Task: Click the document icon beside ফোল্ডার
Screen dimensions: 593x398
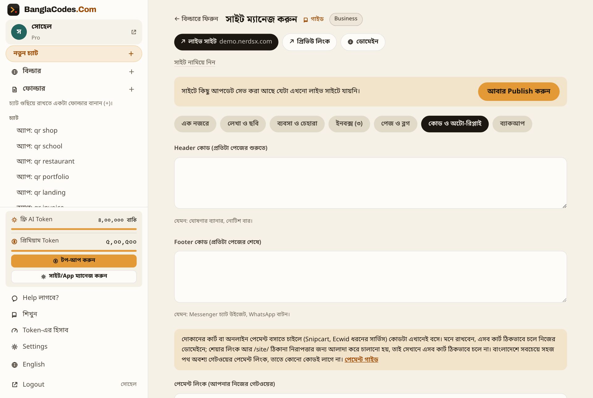Action: click(x=15, y=89)
